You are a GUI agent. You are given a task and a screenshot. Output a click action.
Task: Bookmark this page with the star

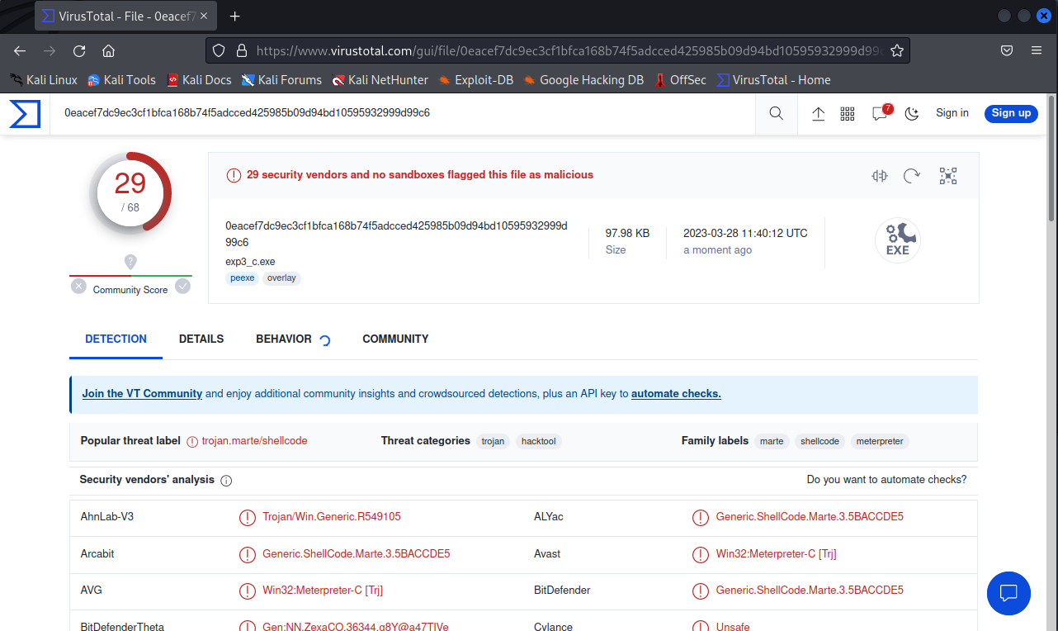pos(897,50)
